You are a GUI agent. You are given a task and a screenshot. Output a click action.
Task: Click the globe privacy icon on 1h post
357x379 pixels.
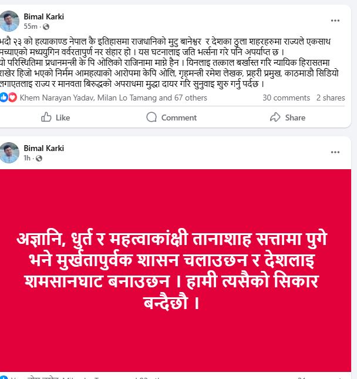pos(39,158)
